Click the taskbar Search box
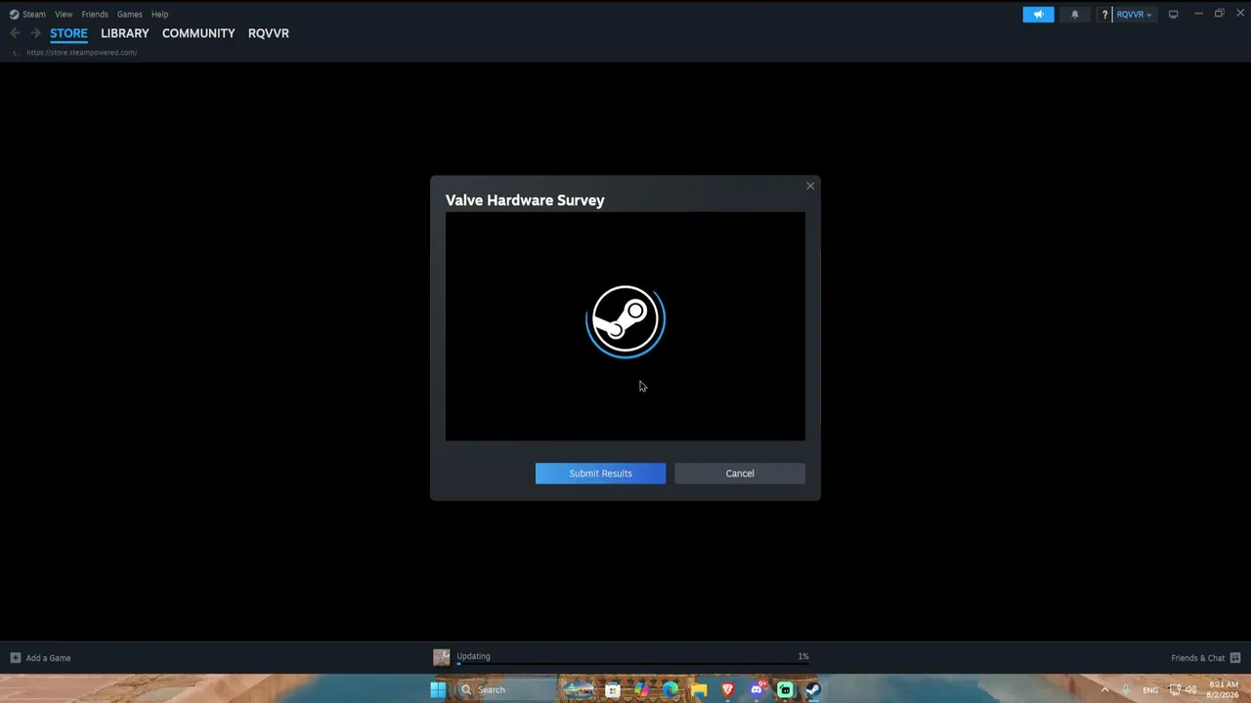Screen dimensions: 1251x703 tap(505, 690)
